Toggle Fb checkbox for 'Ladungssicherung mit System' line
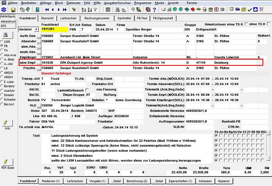The height and width of the screenshot is (186, 272). 216,136
